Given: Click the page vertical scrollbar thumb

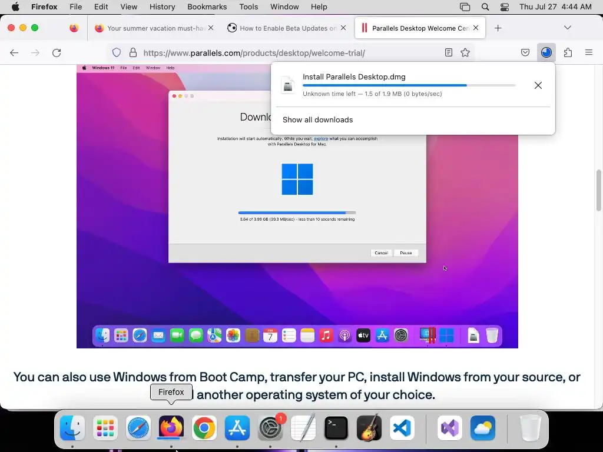Looking at the screenshot, I should (x=599, y=190).
